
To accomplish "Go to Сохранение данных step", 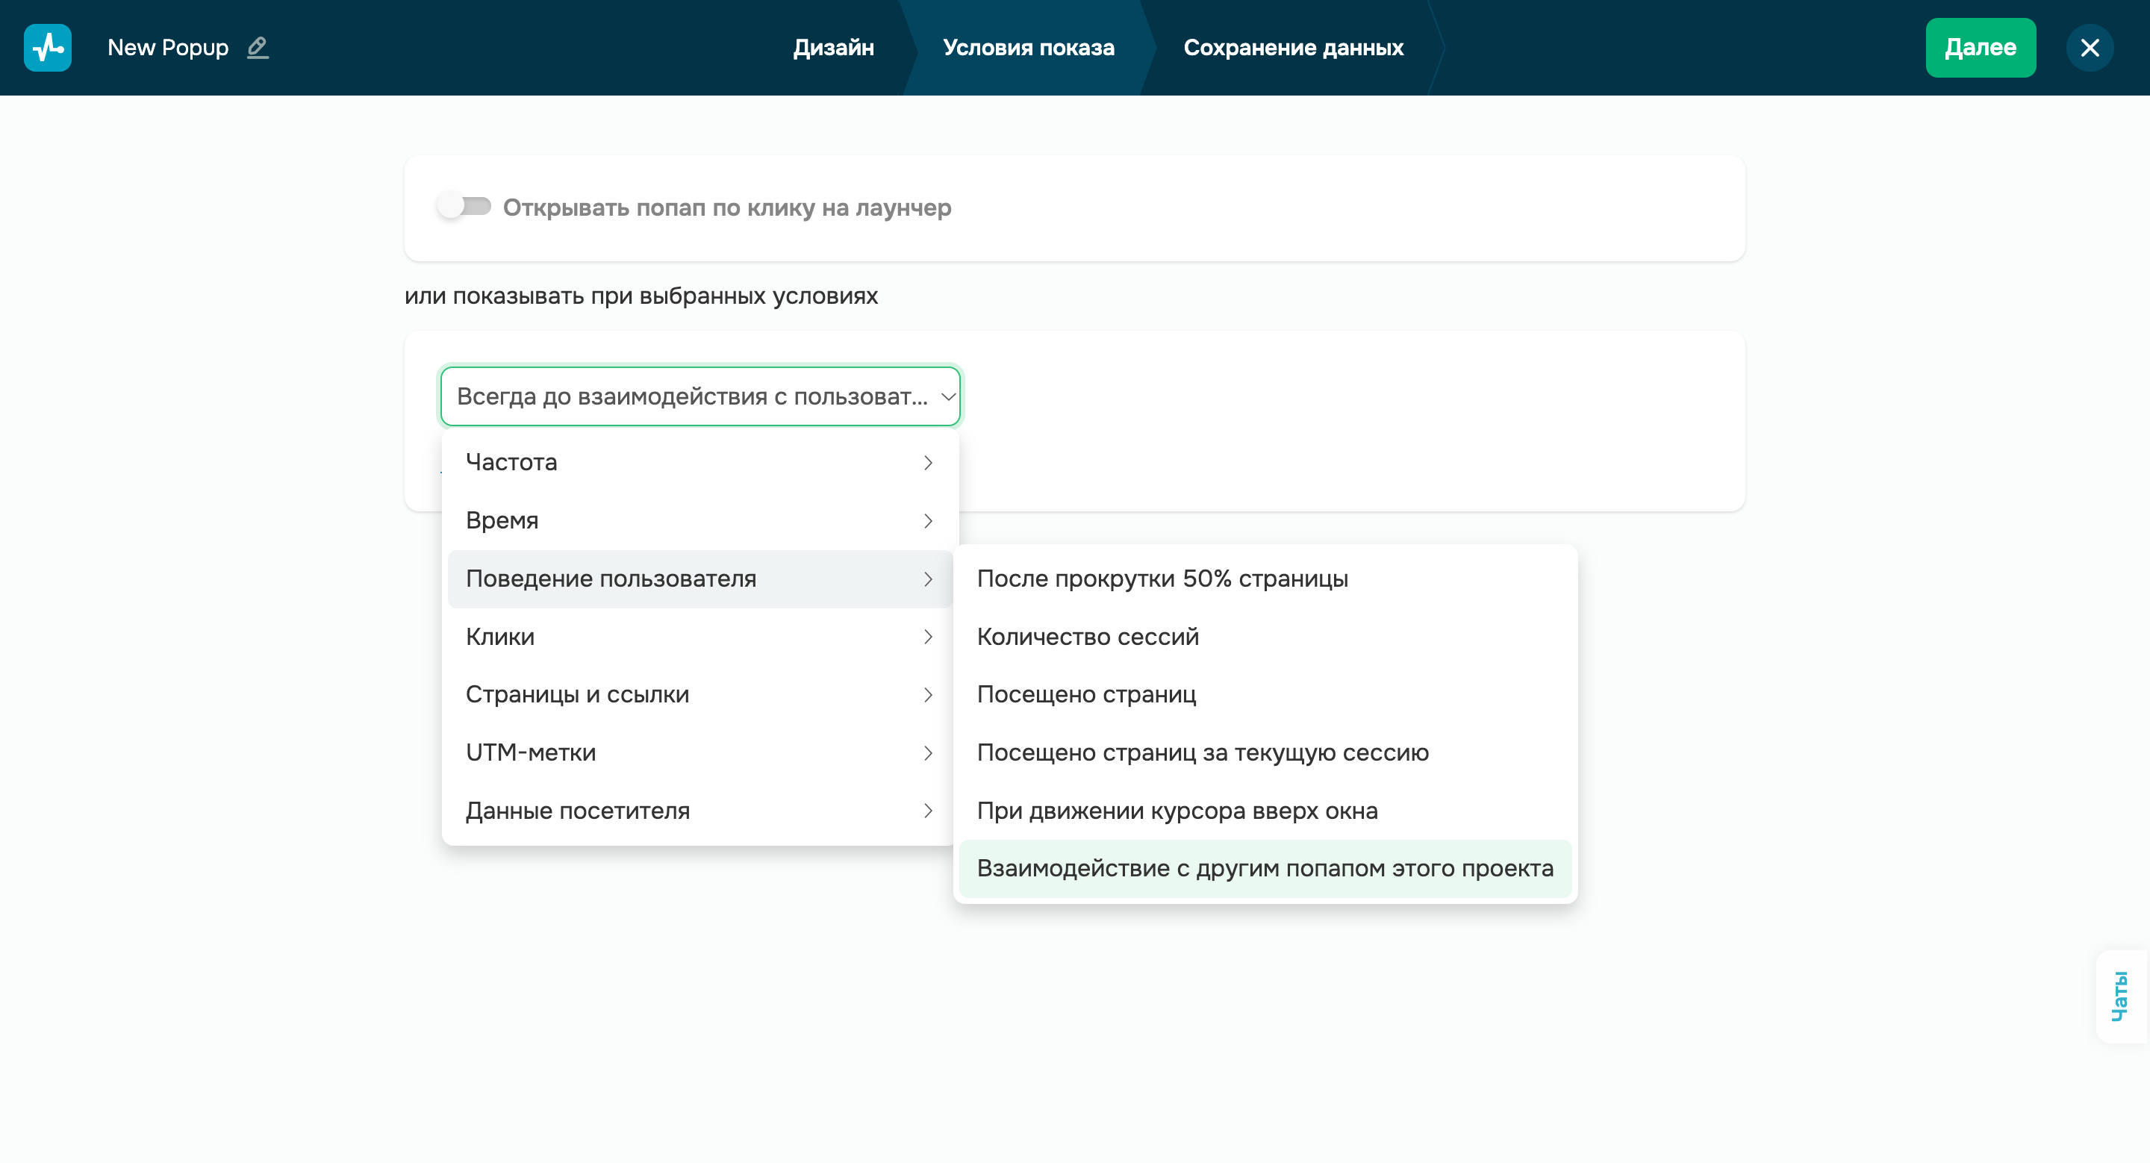I will pos(1293,48).
